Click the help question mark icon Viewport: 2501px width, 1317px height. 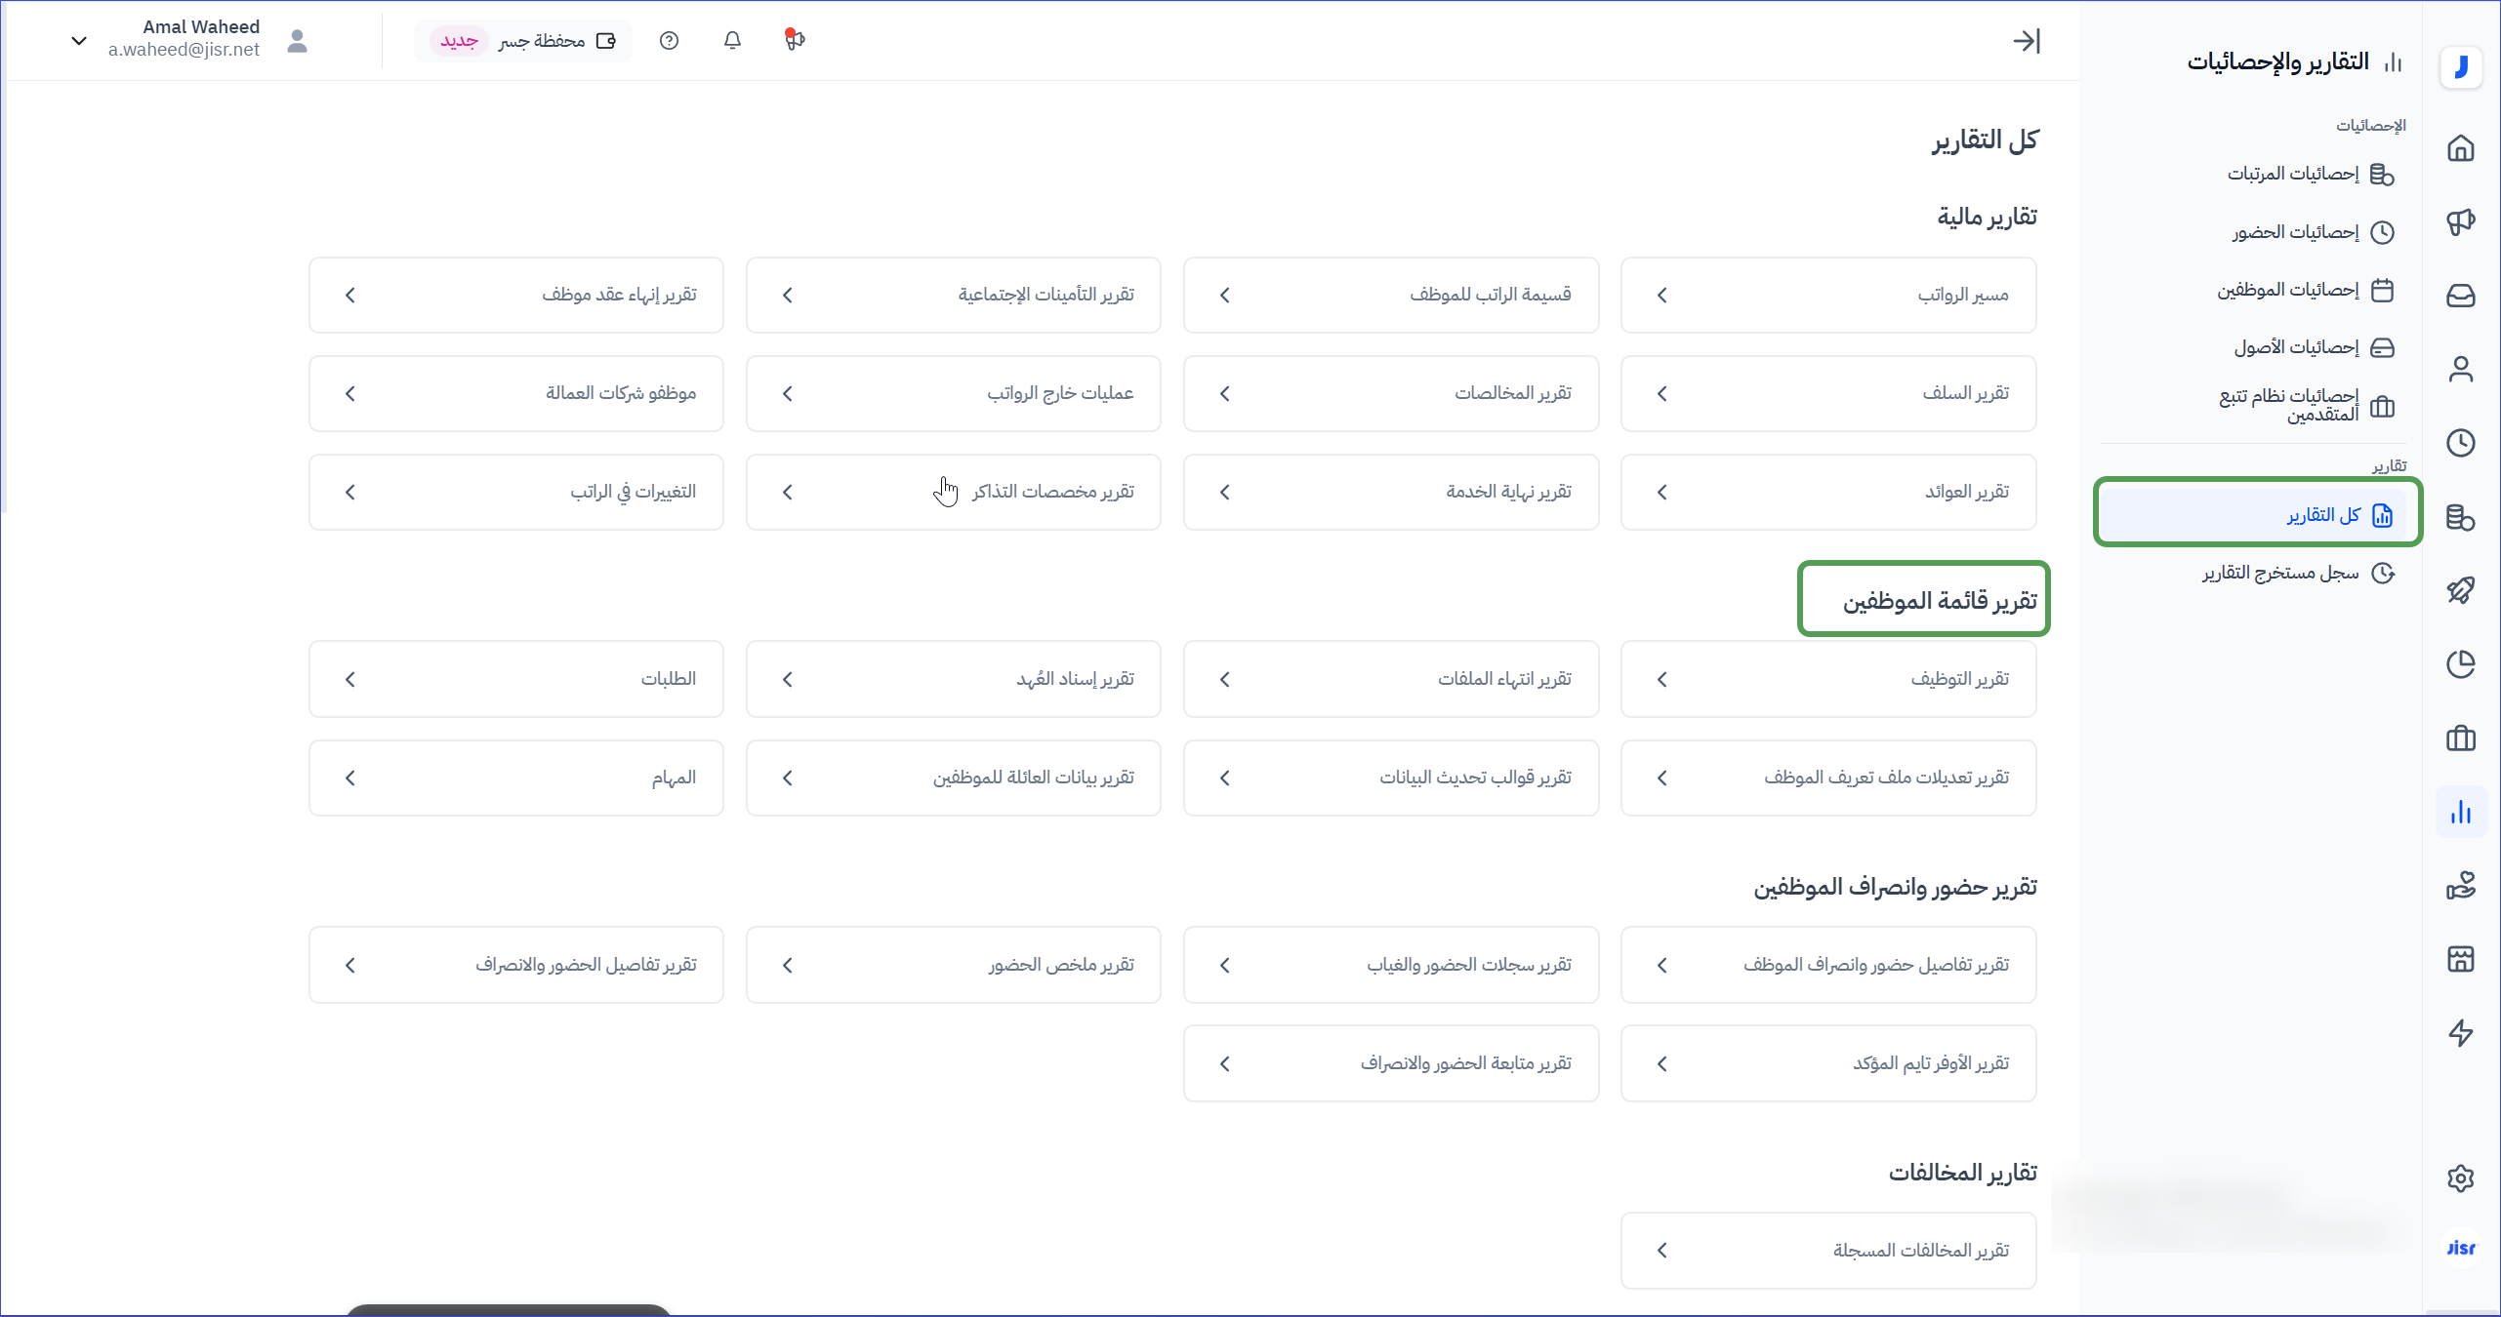pos(669,40)
